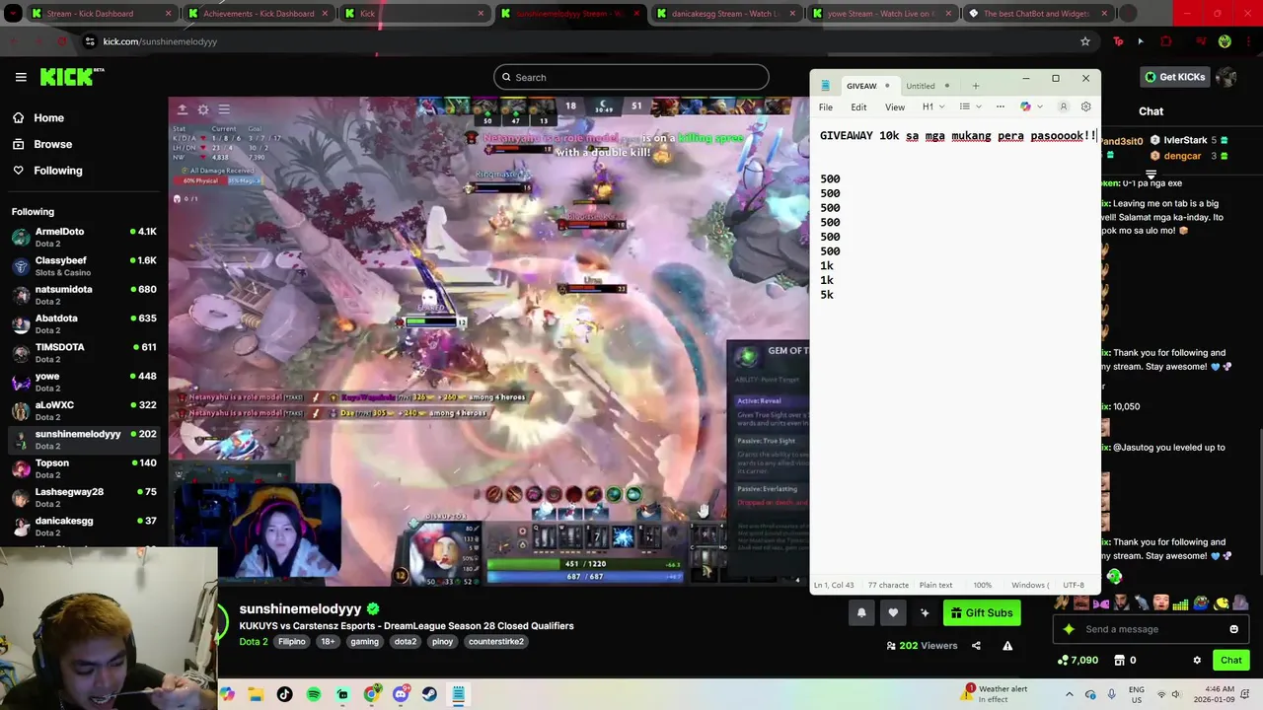Viewport: 1263px width, 710px height.
Task: Click Plain text in Notepad status bar
Action: (x=935, y=585)
